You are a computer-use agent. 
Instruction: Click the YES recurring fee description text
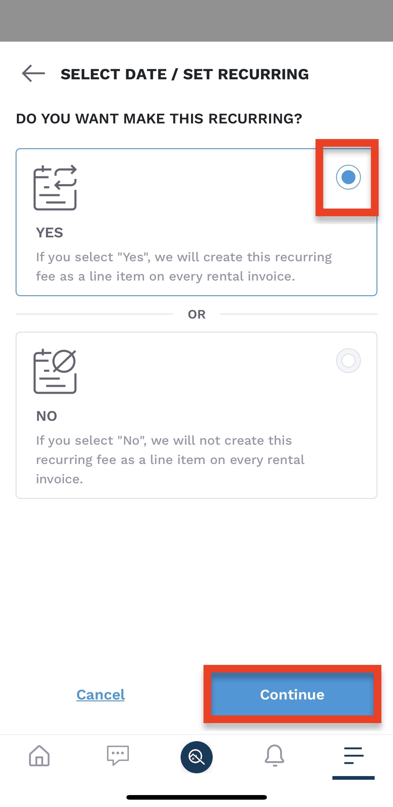tap(184, 266)
